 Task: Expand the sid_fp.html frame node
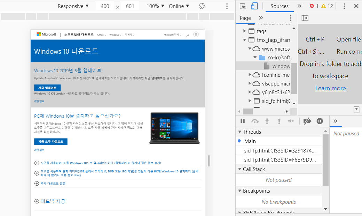250,101
